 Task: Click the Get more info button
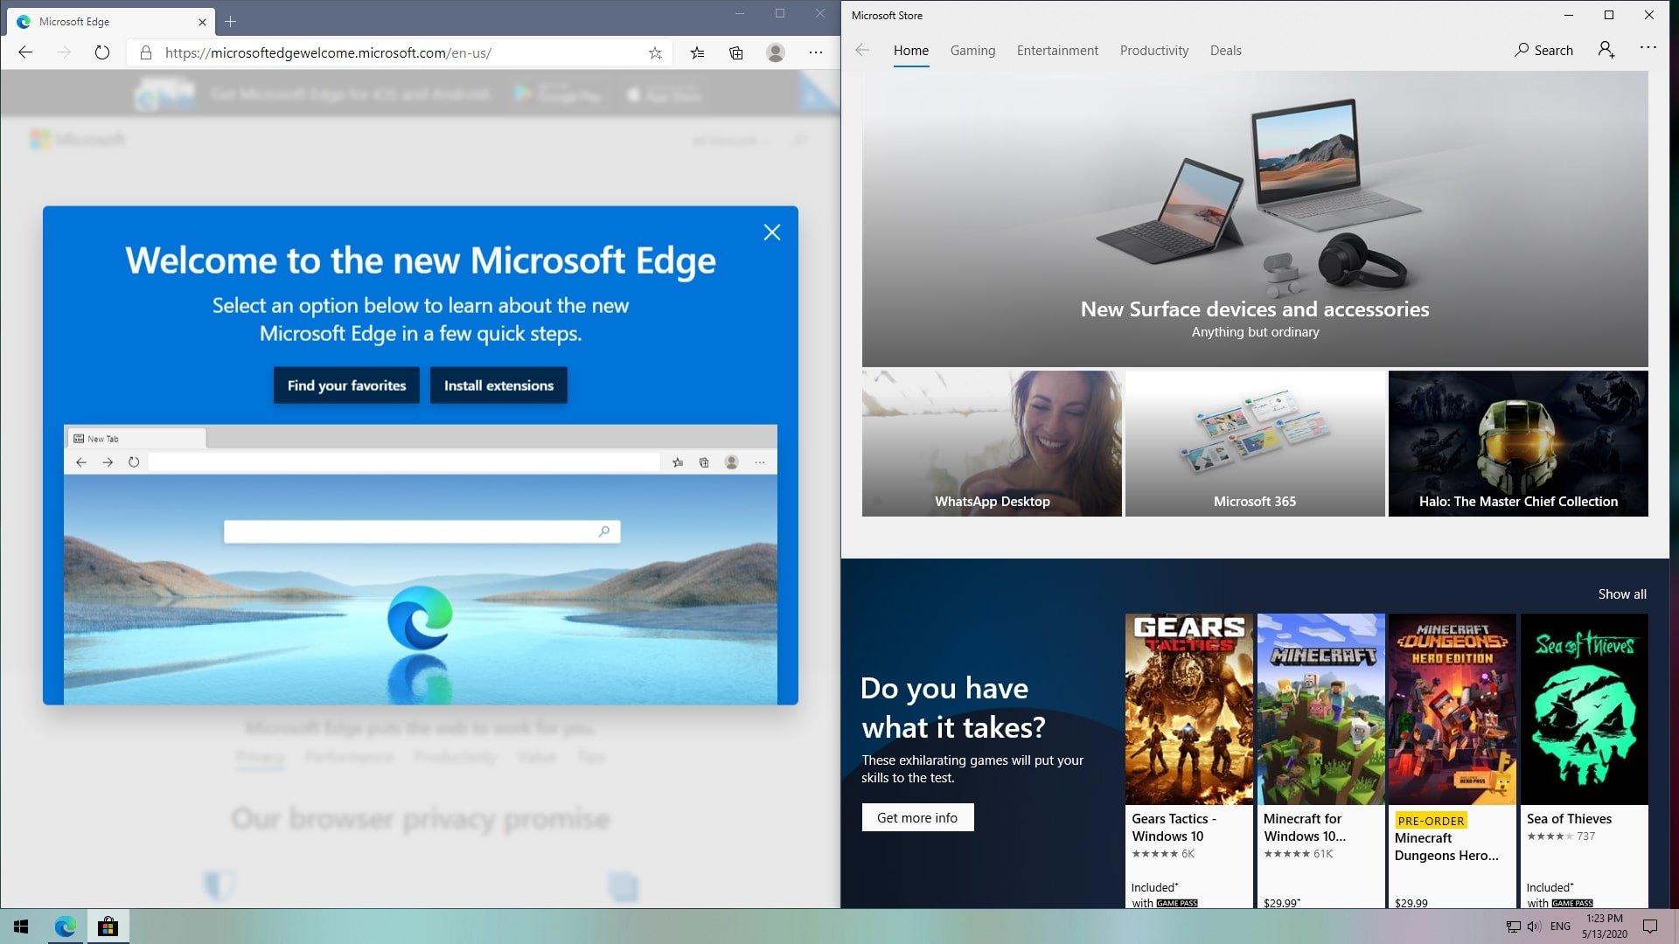point(917,817)
